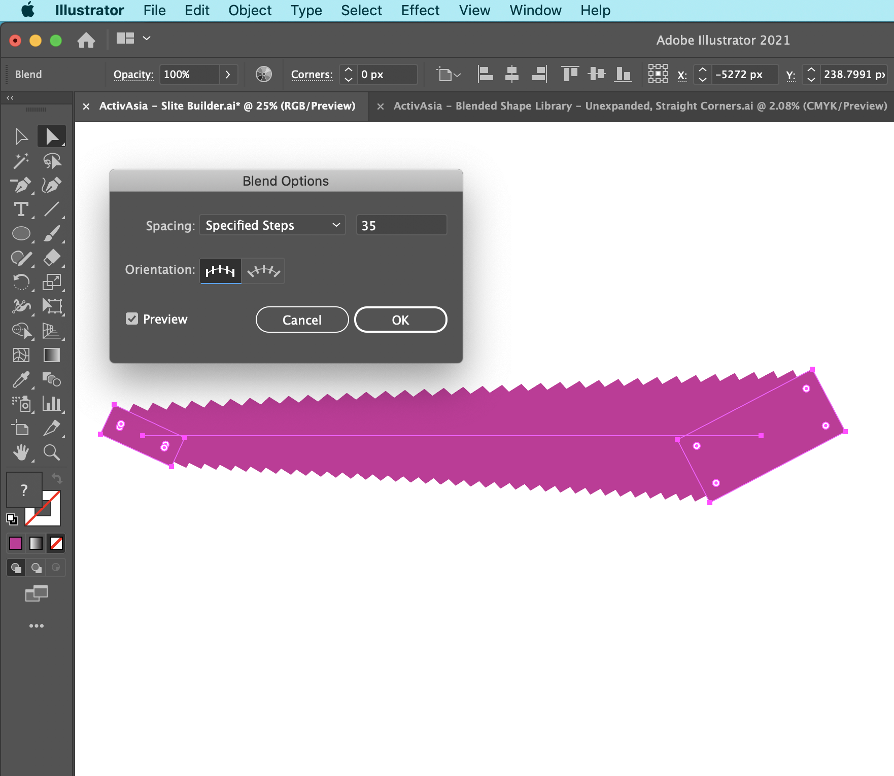
Task: Choose the Magic Wand tool
Action: coord(21,160)
